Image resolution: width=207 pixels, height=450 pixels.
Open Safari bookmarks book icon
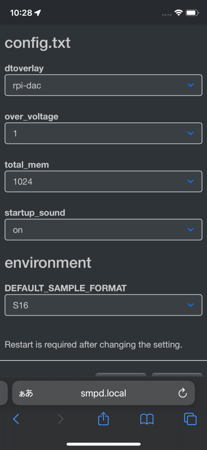pyautogui.click(x=147, y=419)
